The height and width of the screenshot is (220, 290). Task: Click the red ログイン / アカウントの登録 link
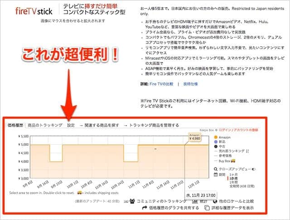[x=238, y=130]
